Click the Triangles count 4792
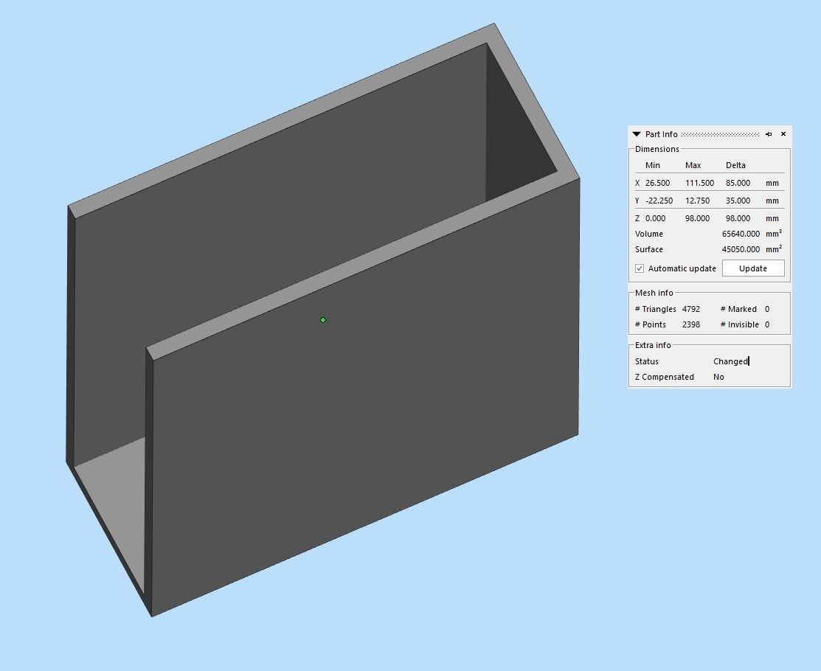821x671 pixels. coord(691,309)
